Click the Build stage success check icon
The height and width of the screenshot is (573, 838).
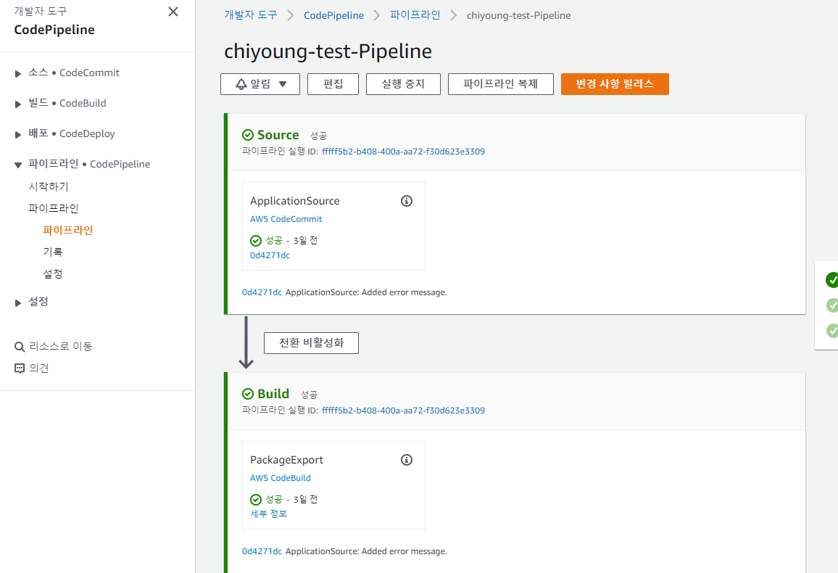248,394
